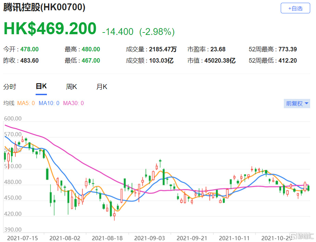The width and height of the screenshot is (316, 242).
Task: Click the 市值 value 45020.38亿
Action: coord(220,61)
